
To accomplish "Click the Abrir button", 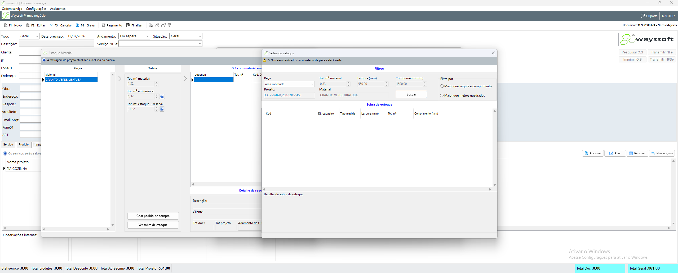I will tap(615, 153).
